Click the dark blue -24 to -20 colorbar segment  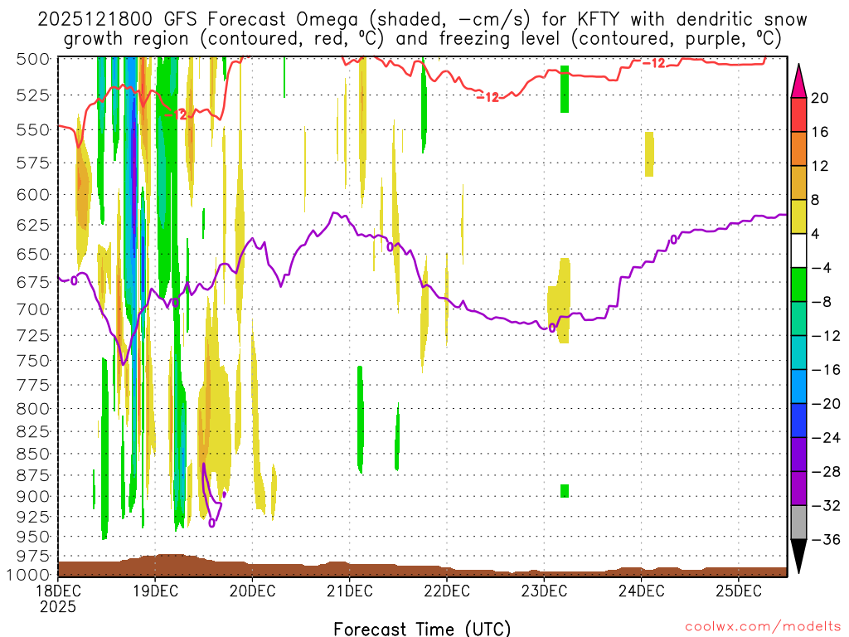tap(798, 421)
